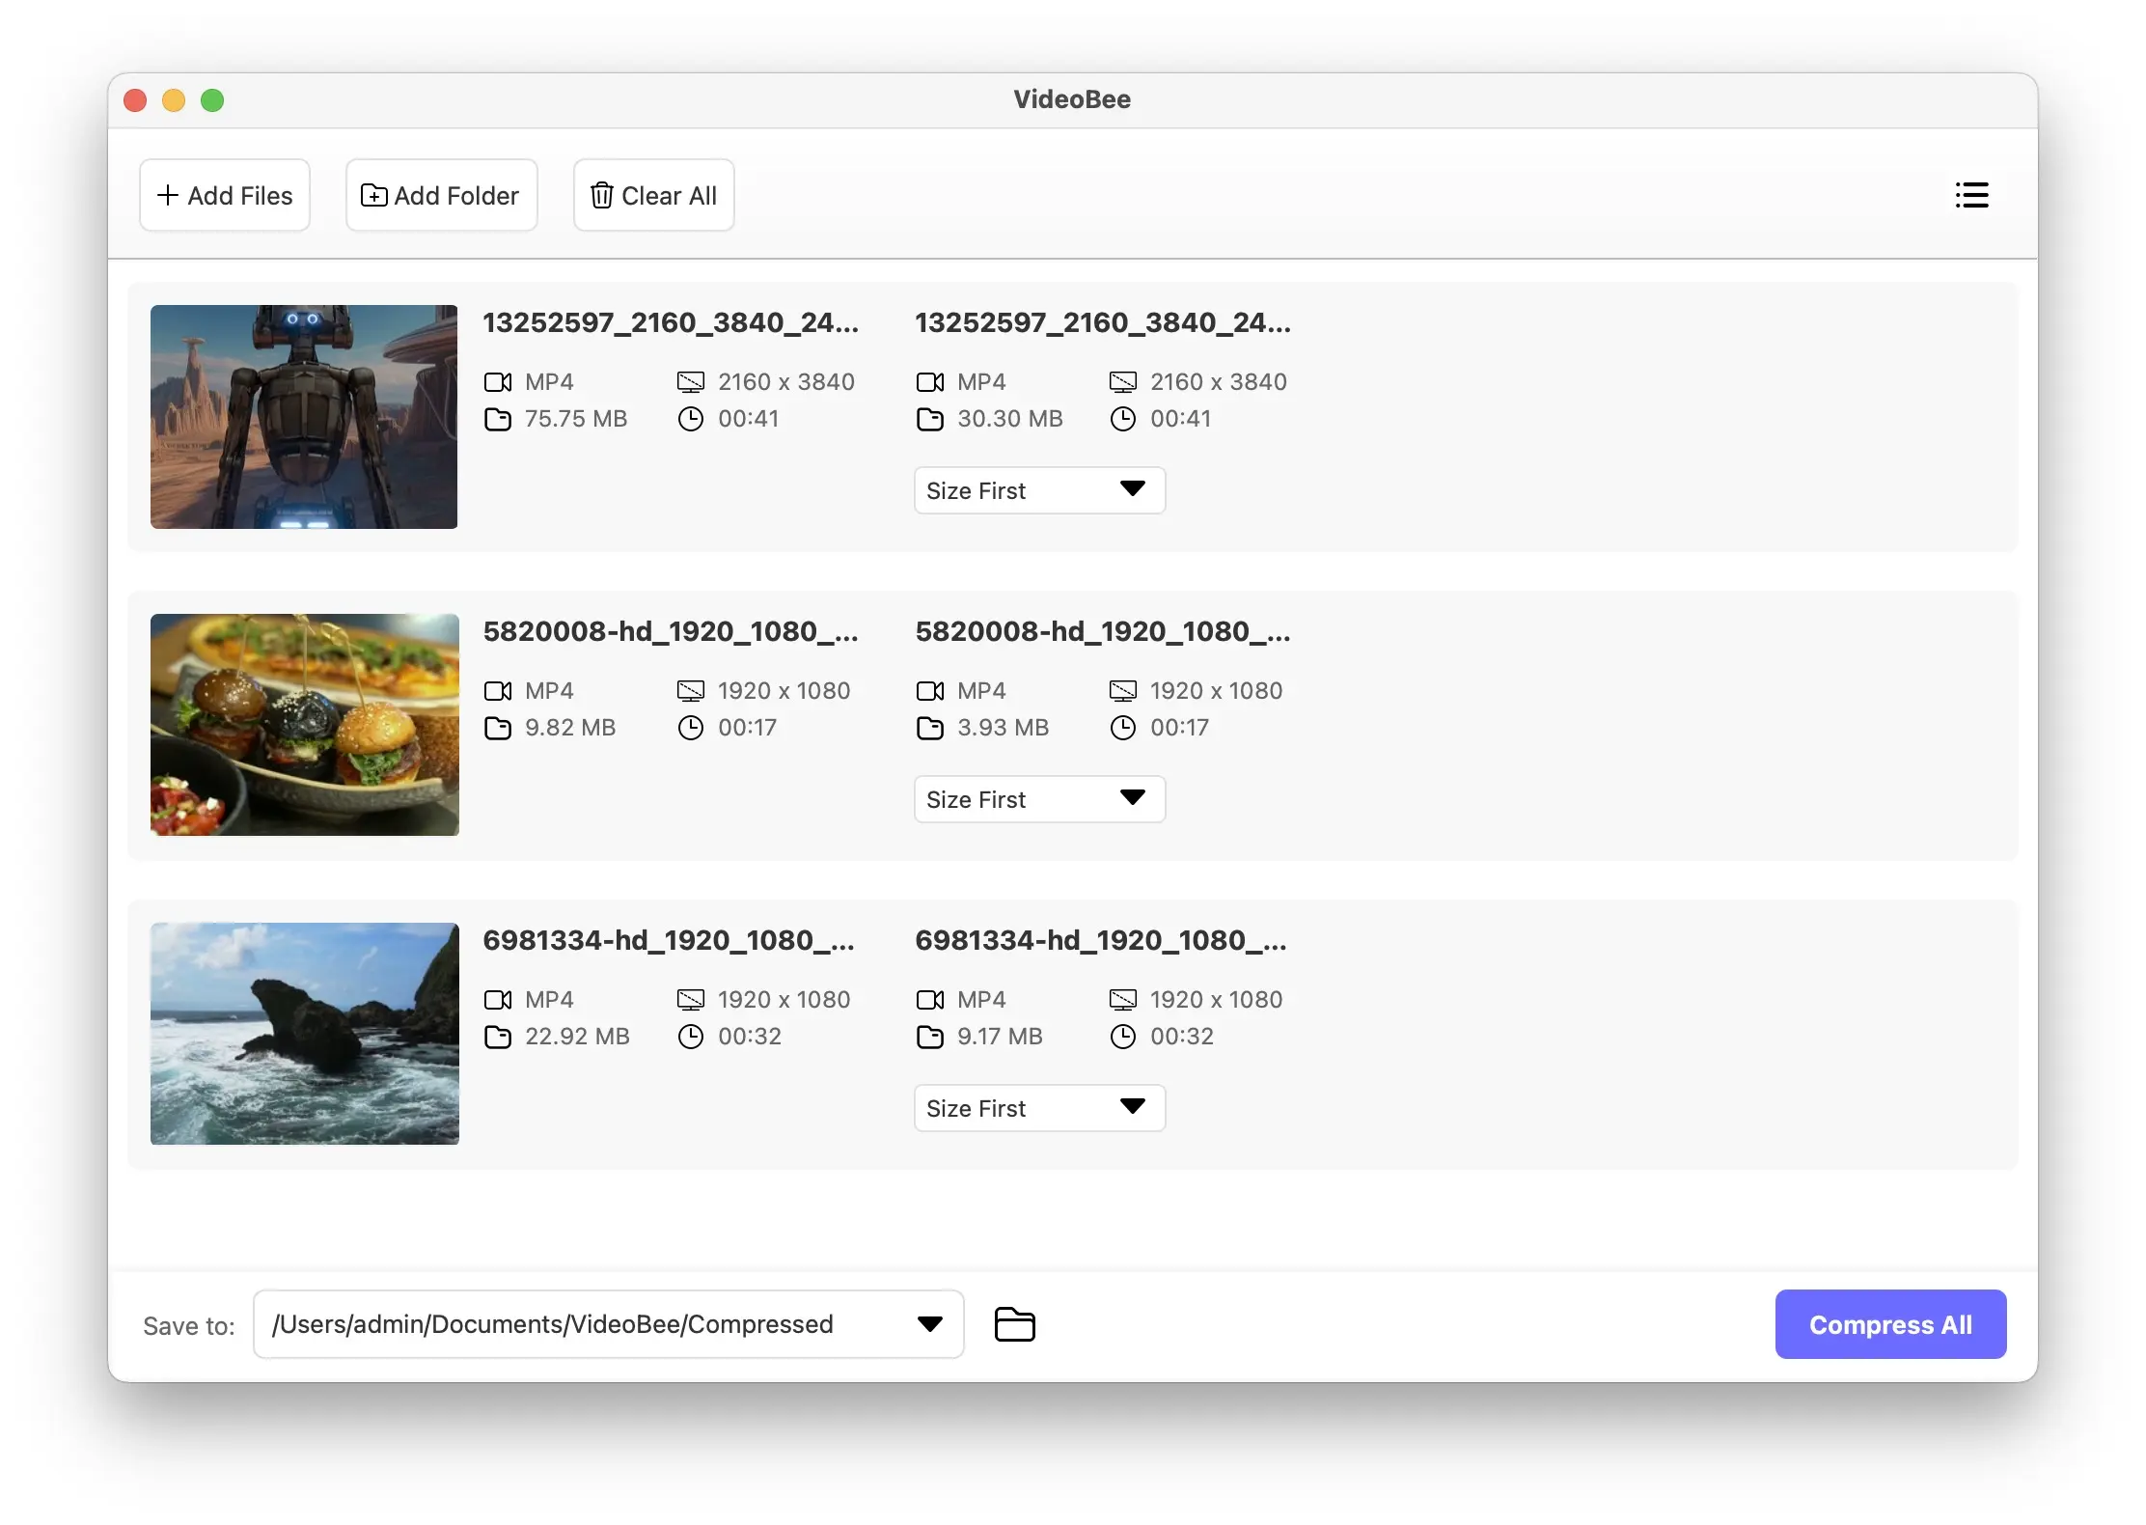This screenshot has width=2146, height=1525.
Task: Click resolution monitor icon for 6981334 output
Action: tap(1122, 1000)
